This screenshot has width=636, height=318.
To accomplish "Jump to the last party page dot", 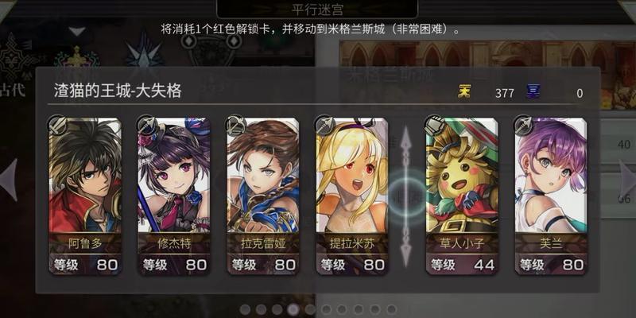I will point(391,309).
